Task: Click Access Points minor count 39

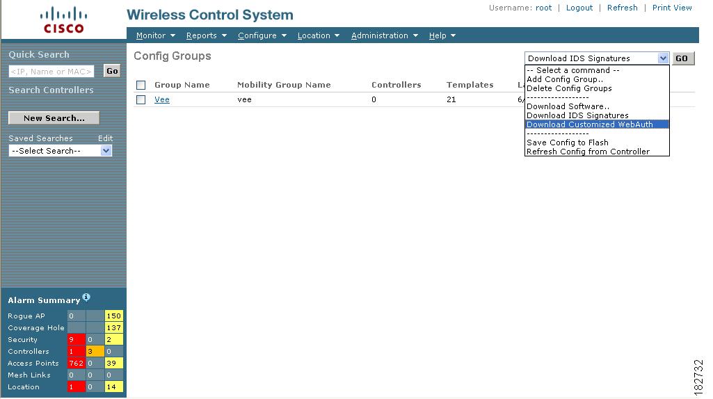Action: pos(113,363)
